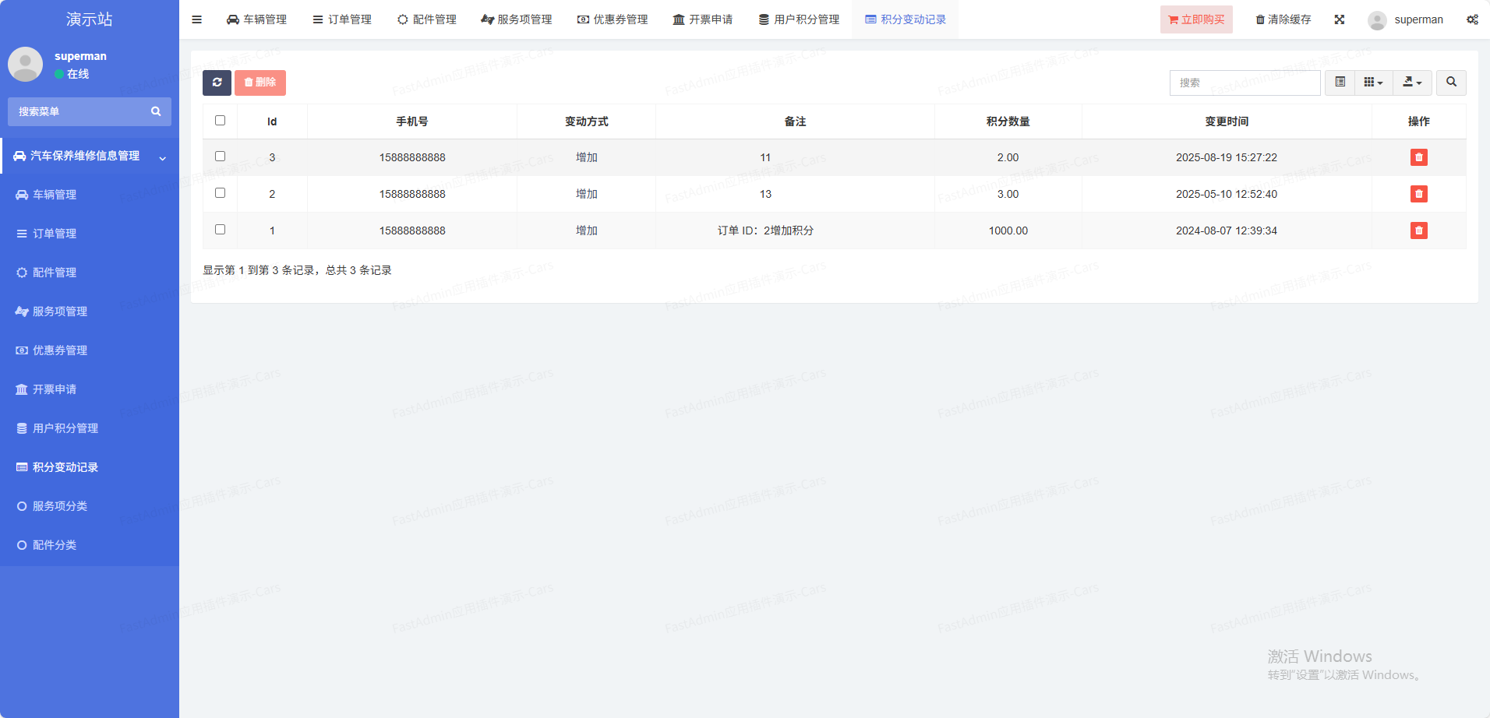Click the sidebar toggle hamburger icon

coord(196,19)
